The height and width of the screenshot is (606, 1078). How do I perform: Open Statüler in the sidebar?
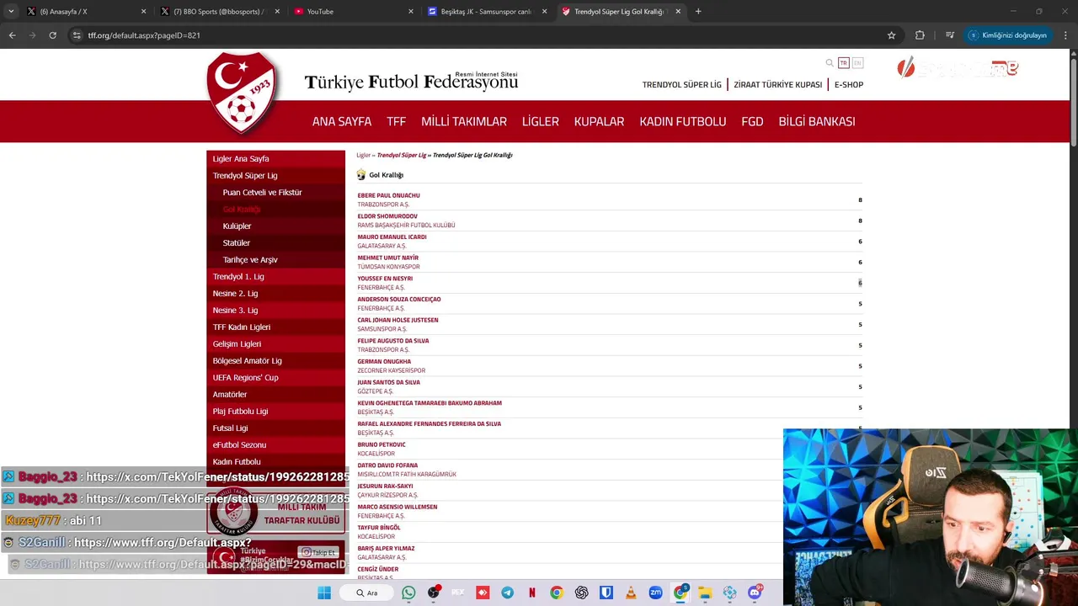point(236,243)
